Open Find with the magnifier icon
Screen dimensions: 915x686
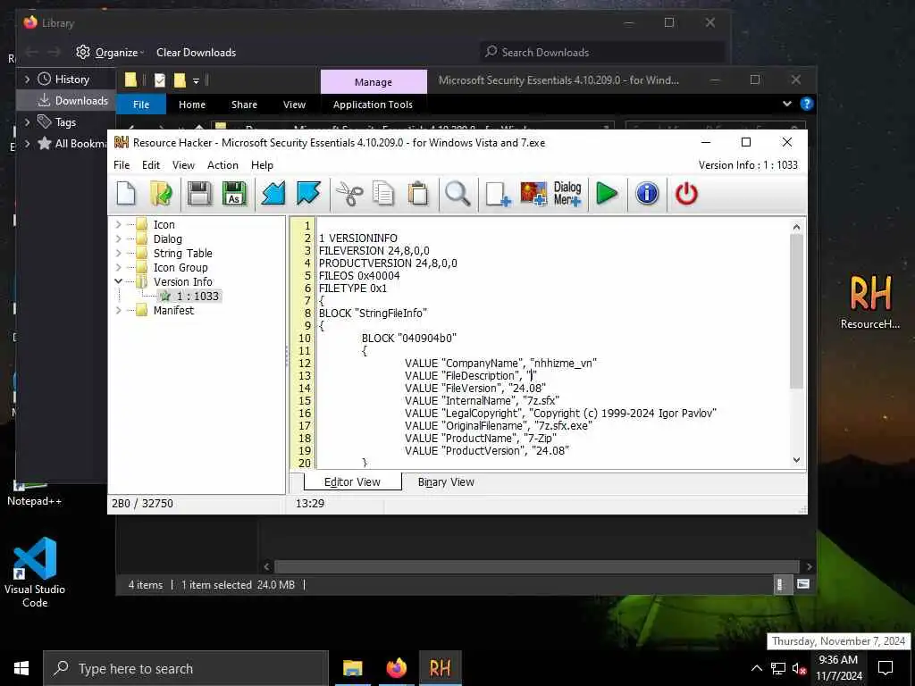point(457,194)
